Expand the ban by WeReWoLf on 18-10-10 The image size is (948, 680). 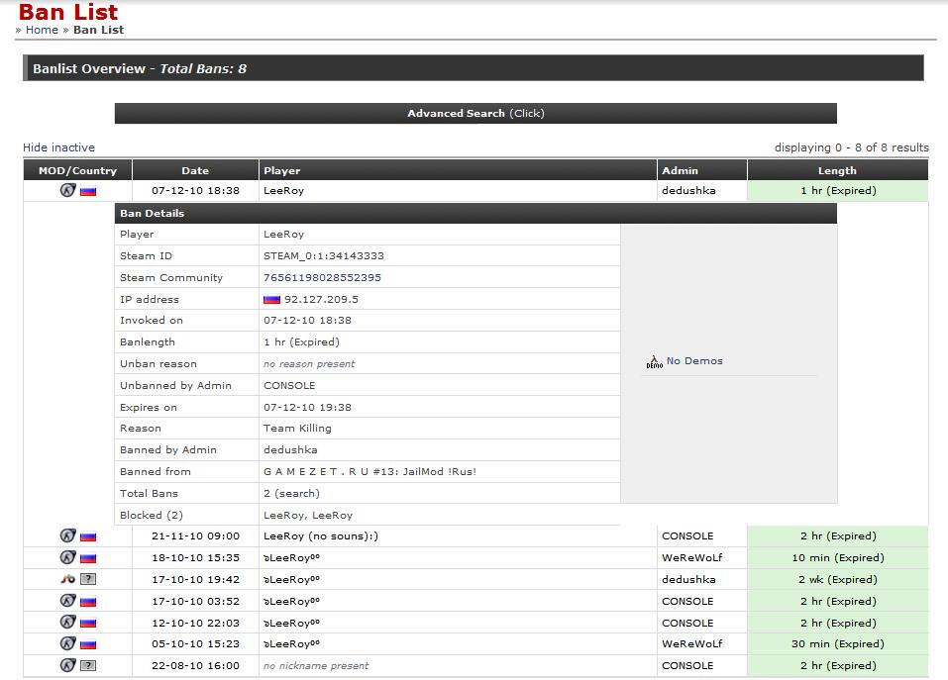click(475, 558)
